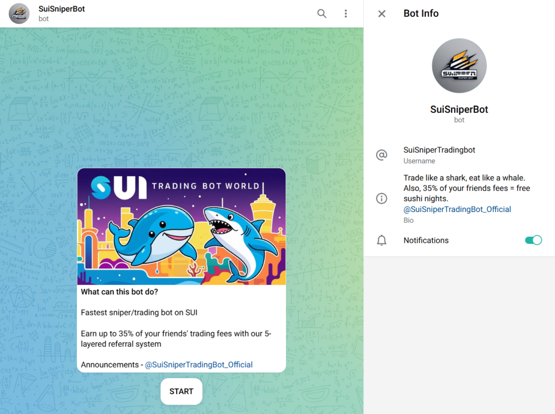Start the bot with START button
Viewport: 555px width, 414px height.
[181, 391]
